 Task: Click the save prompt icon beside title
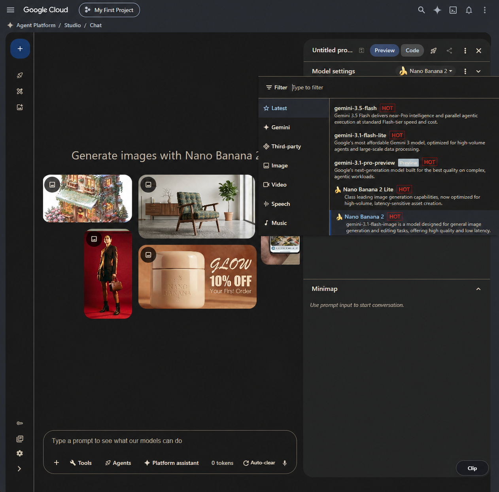(361, 51)
